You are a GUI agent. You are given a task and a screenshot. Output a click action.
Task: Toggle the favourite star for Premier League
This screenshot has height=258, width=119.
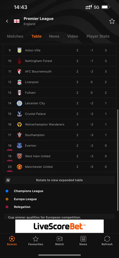112,21
